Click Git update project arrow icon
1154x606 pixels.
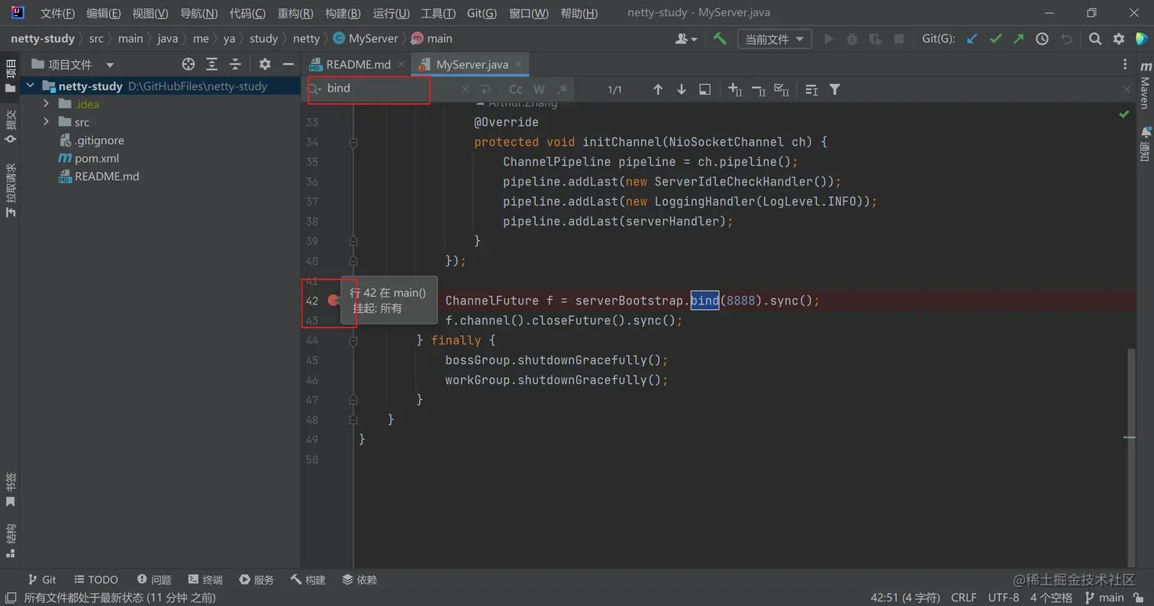tap(972, 39)
